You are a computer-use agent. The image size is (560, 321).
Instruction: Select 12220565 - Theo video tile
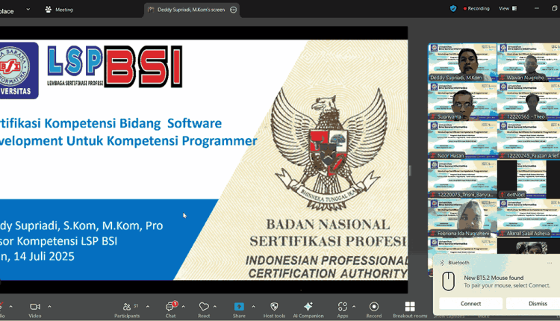(x=529, y=102)
